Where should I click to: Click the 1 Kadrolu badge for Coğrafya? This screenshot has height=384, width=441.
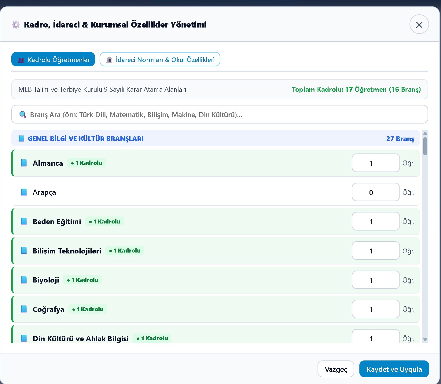[88, 309]
